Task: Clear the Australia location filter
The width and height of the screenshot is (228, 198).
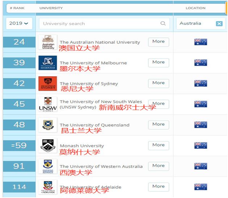Action: coord(219,24)
